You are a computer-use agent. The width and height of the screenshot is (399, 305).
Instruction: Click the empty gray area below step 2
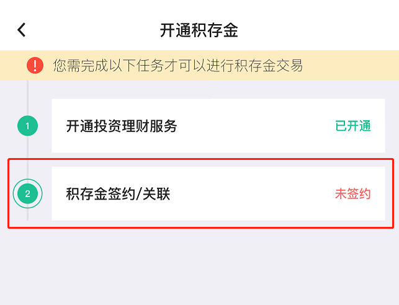(199, 267)
